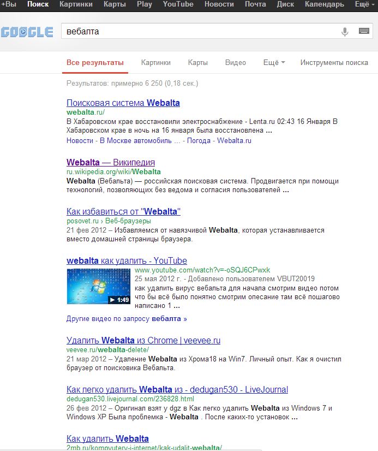This screenshot has width=378, height=451.
Task: Click sitelink Новости under webalta.ru
Action: [x=80, y=141]
